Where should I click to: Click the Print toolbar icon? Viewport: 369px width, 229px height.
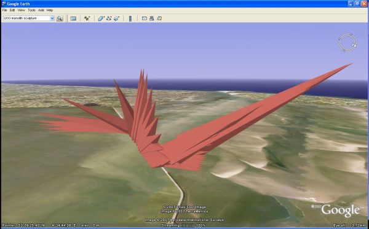click(x=152, y=18)
